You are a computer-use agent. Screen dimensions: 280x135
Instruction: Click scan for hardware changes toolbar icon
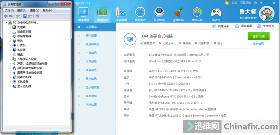[x=37, y=16]
